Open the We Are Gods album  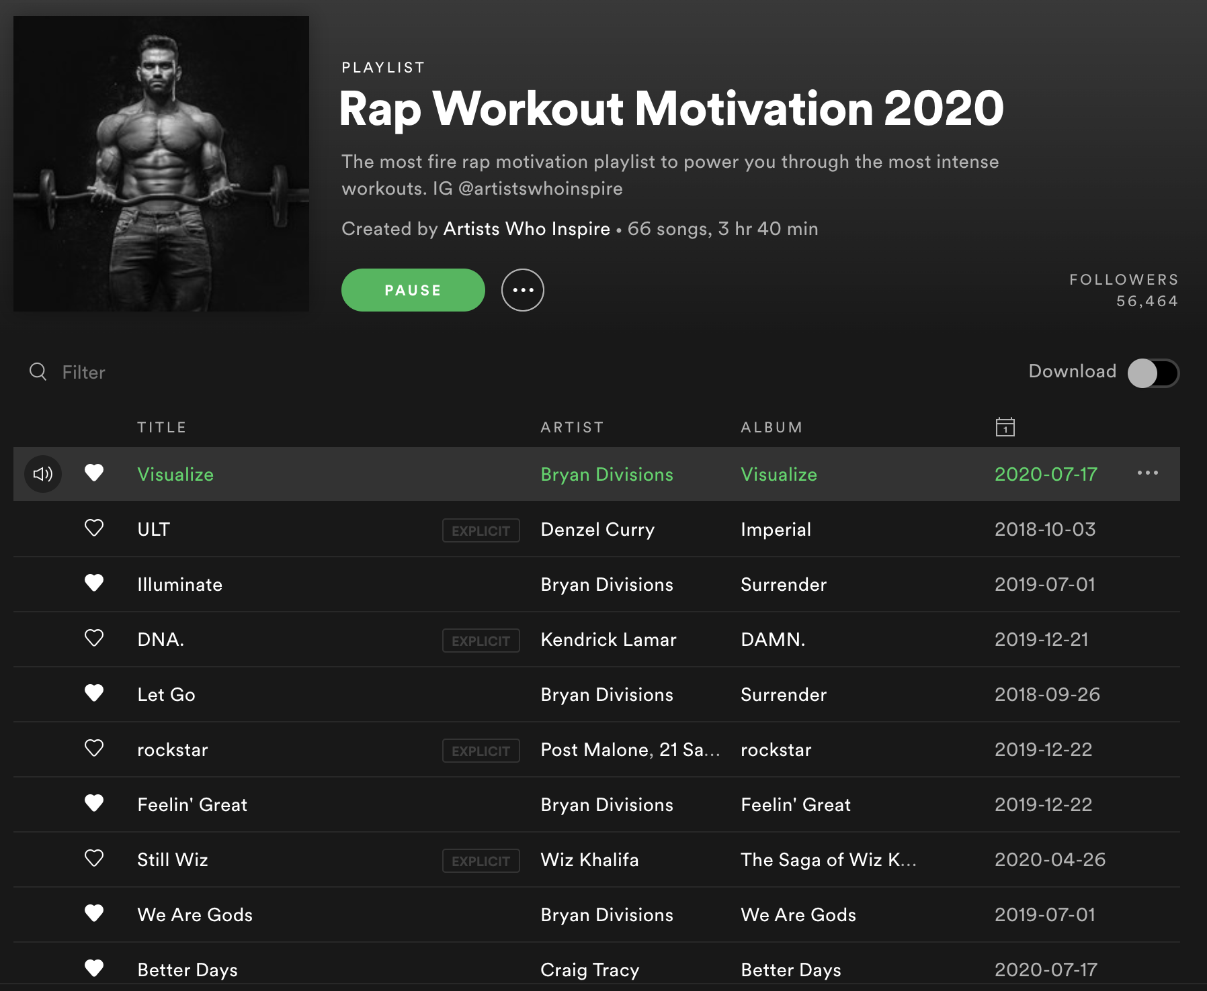point(798,915)
